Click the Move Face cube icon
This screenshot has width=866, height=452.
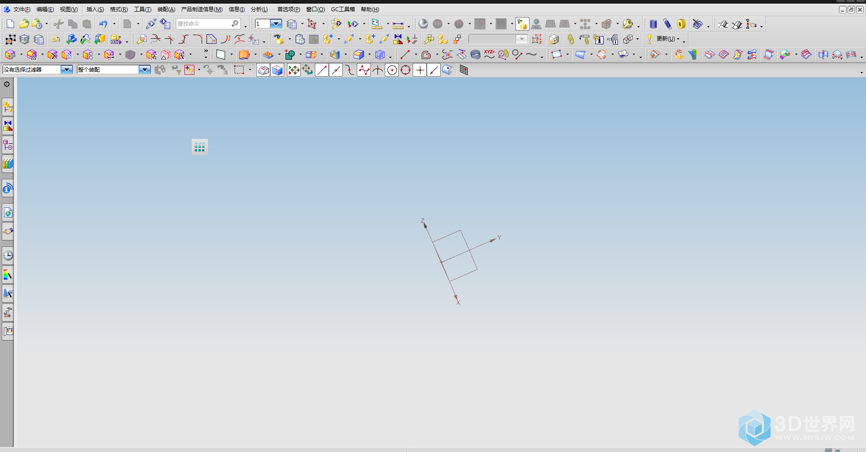(10, 55)
